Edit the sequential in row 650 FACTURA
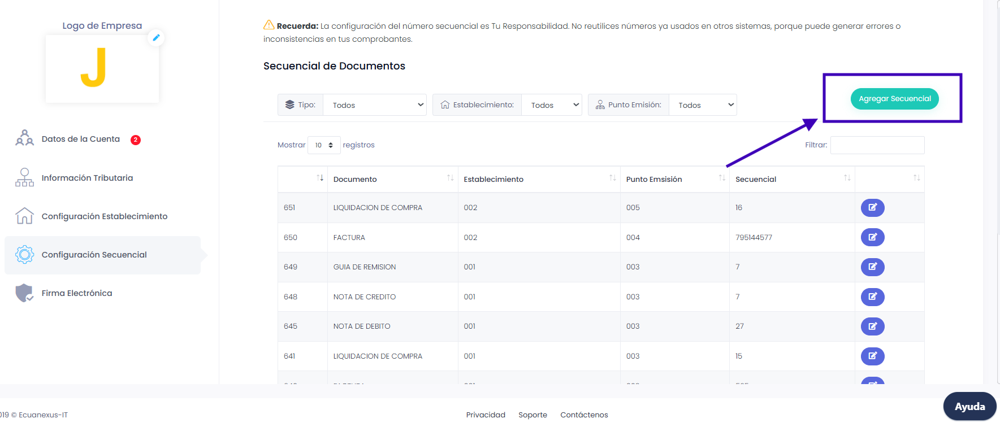This screenshot has width=1000, height=427. 872,237
